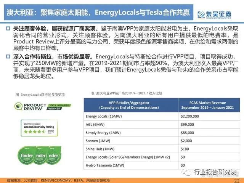Viewport: 244px width, 183px height.
Task: Select the Hydro Tasmania (1MW) cell
Action: (131, 165)
